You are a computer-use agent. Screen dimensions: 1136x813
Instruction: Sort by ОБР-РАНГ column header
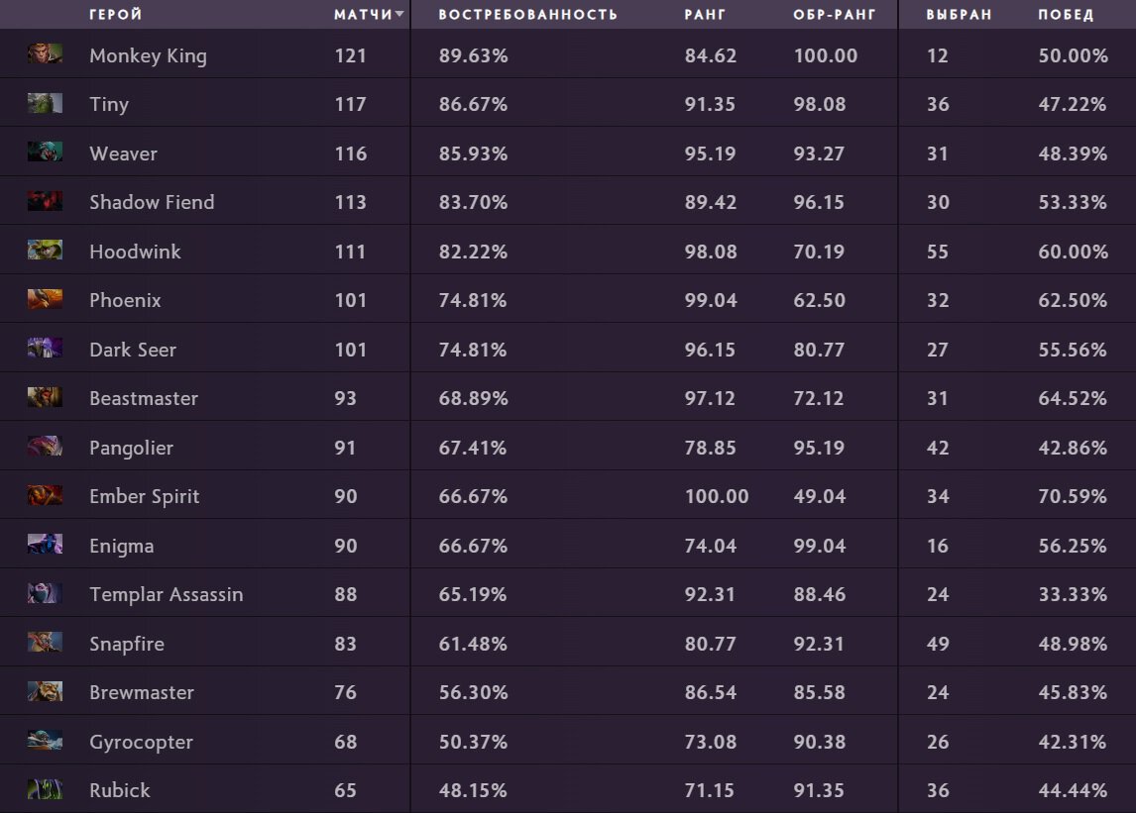[x=834, y=15]
